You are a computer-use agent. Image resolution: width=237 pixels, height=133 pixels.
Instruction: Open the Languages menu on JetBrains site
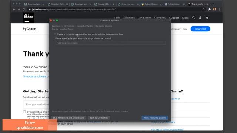144,18
